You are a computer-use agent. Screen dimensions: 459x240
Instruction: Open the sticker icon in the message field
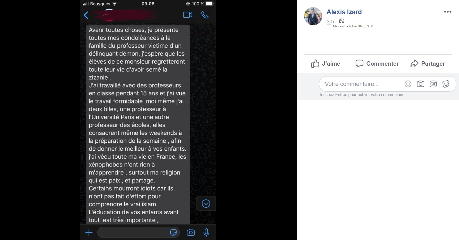pos(174,233)
